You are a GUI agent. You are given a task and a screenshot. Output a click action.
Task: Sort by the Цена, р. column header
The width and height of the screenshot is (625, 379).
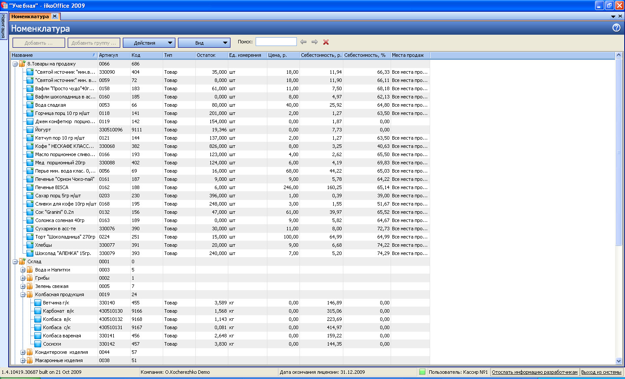pos(283,55)
